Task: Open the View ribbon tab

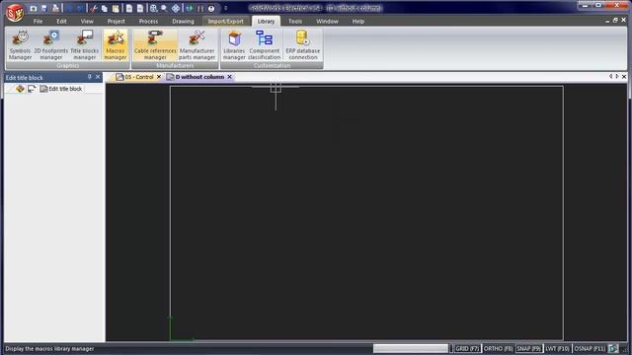Action: pos(87,21)
